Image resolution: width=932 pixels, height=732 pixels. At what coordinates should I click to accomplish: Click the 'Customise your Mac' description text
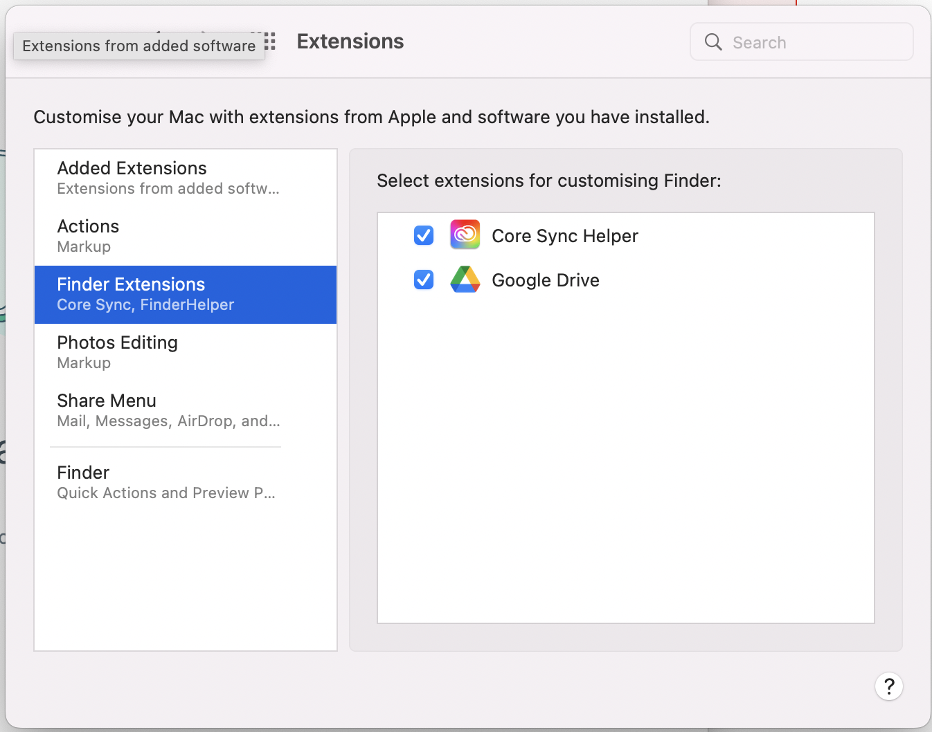pyautogui.click(x=371, y=117)
